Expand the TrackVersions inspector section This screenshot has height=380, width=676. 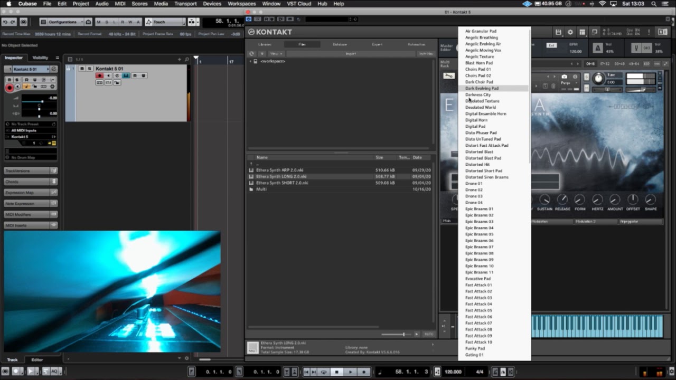coord(31,171)
